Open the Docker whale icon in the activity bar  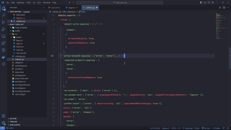point(3,57)
